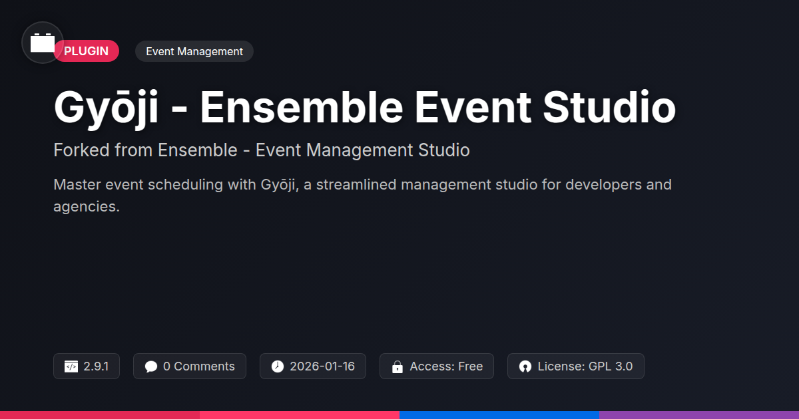Click the clock icon beside 2026-01-16

point(278,366)
